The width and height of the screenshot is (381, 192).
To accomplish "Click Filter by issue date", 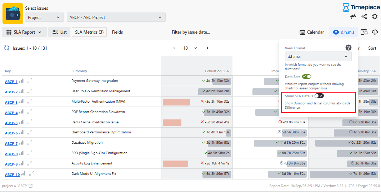I will 191,32.
